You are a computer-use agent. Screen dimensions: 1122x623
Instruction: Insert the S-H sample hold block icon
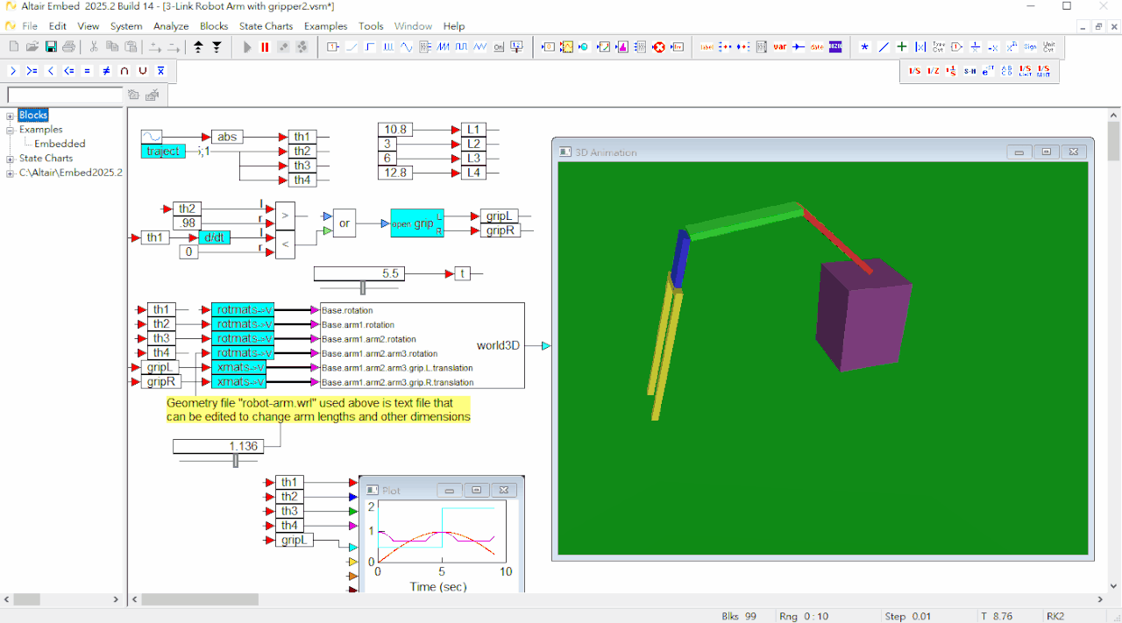point(970,70)
